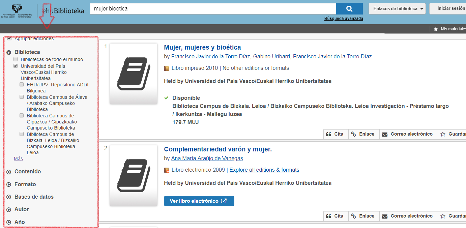Expand the Formato filter section
466x228 pixels.
(9, 184)
